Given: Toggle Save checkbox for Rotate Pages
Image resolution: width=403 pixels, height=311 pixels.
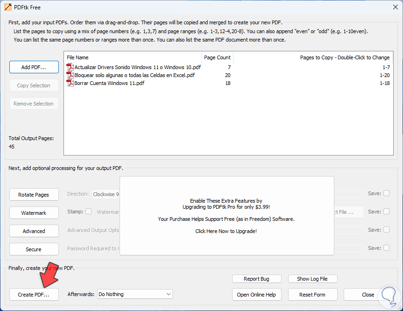Looking at the screenshot, I should 386,193.
